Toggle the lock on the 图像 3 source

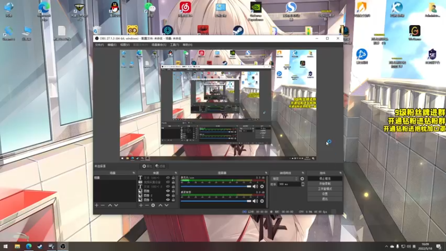pos(173,200)
